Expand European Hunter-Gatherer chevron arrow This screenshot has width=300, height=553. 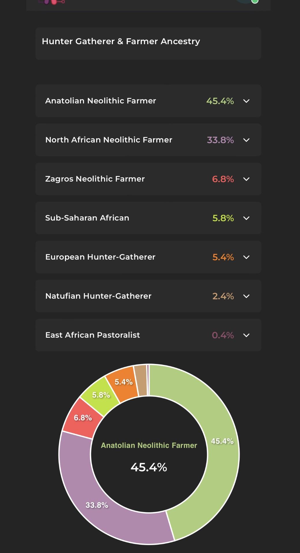pyautogui.click(x=246, y=257)
